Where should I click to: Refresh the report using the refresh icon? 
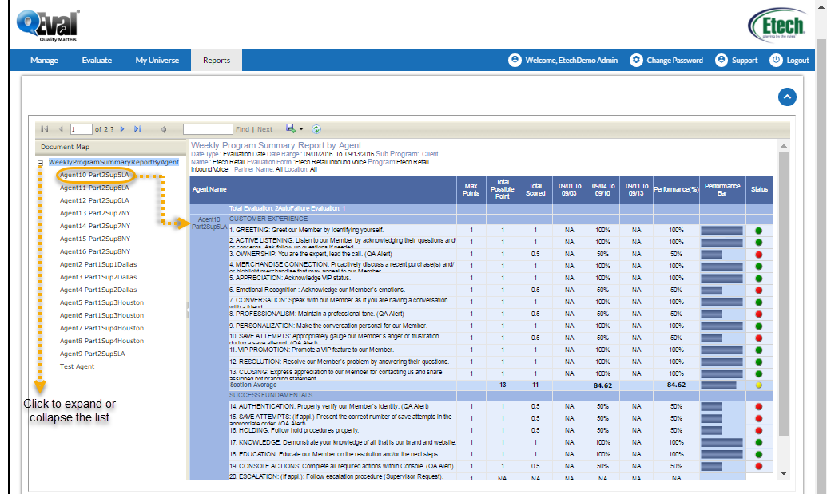click(316, 128)
